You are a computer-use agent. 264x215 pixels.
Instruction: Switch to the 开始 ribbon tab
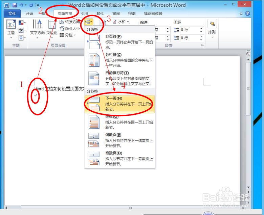[x=29, y=14]
